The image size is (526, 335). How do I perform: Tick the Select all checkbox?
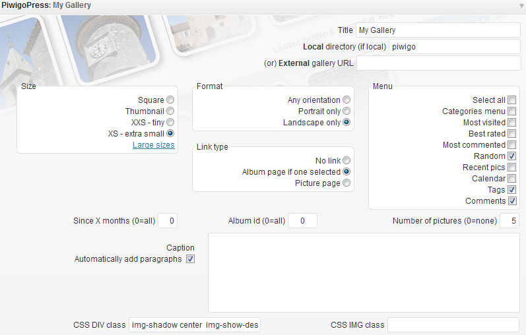(x=512, y=100)
